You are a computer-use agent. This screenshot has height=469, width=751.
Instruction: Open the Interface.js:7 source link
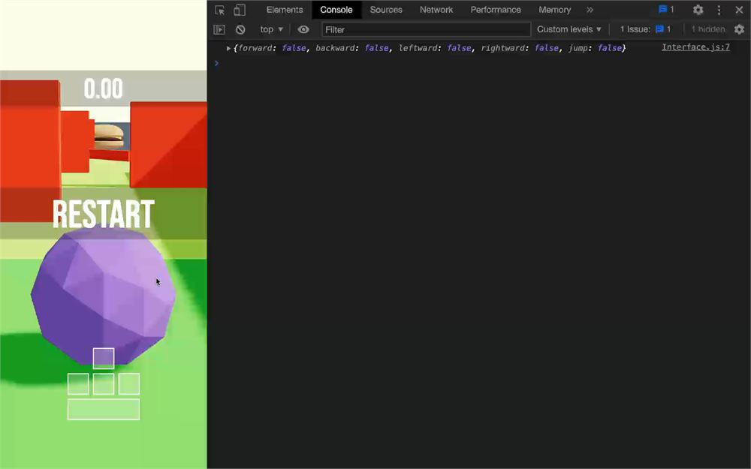coord(695,47)
